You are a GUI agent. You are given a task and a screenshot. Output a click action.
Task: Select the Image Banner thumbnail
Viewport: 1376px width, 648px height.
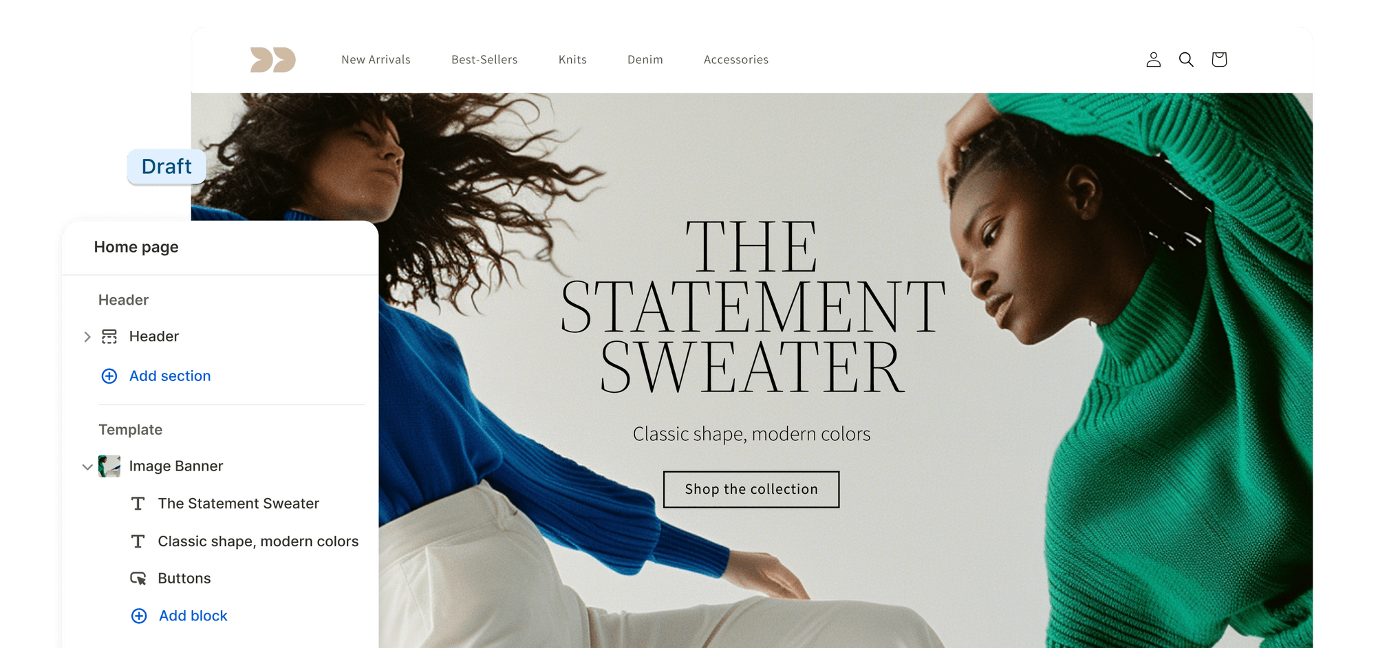point(109,466)
